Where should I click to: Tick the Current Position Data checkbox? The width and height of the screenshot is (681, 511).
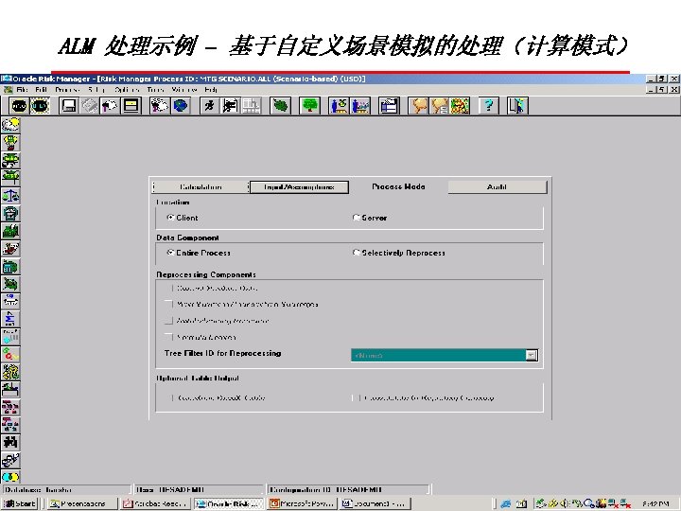(169, 288)
